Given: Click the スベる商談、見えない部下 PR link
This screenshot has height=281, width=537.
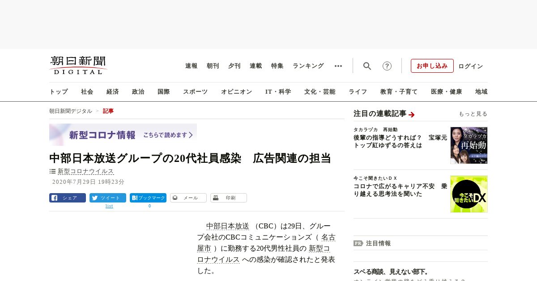Looking at the screenshot, I should [391, 272].
